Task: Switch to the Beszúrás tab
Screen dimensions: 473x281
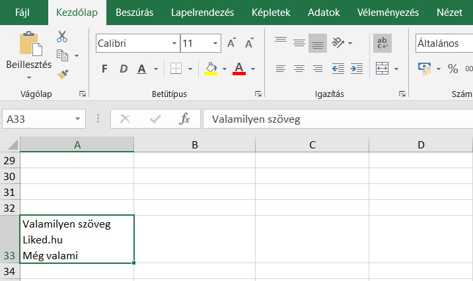Action: pos(134,12)
